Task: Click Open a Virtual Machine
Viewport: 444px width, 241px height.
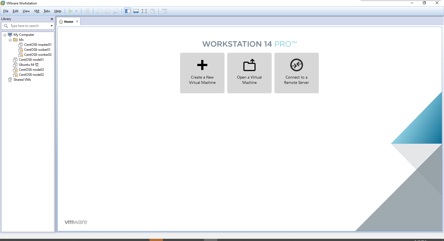Action: pyautogui.click(x=249, y=73)
